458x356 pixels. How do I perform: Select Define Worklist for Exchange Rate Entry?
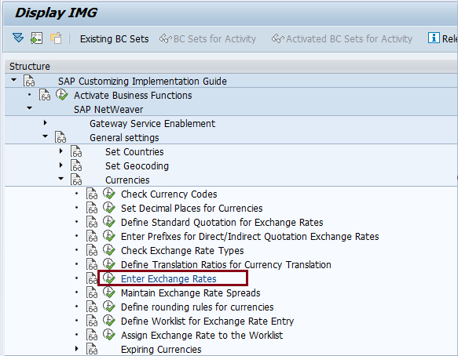[x=207, y=321]
